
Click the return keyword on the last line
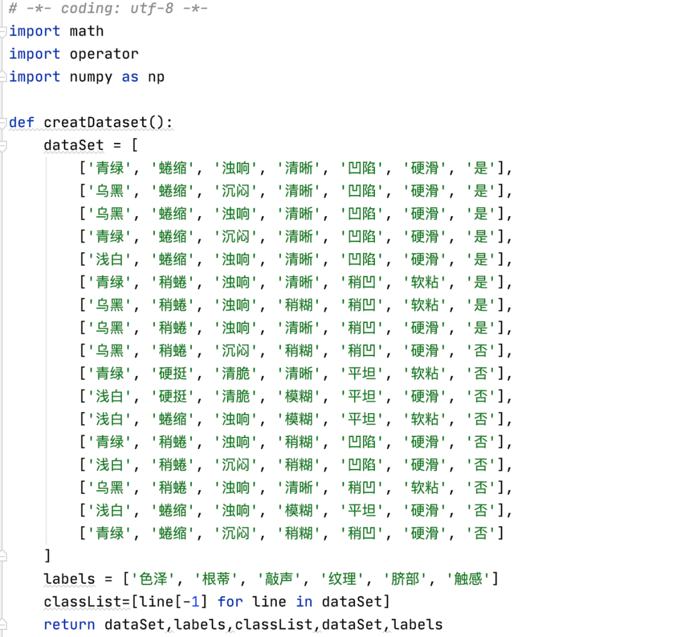tap(69, 624)
